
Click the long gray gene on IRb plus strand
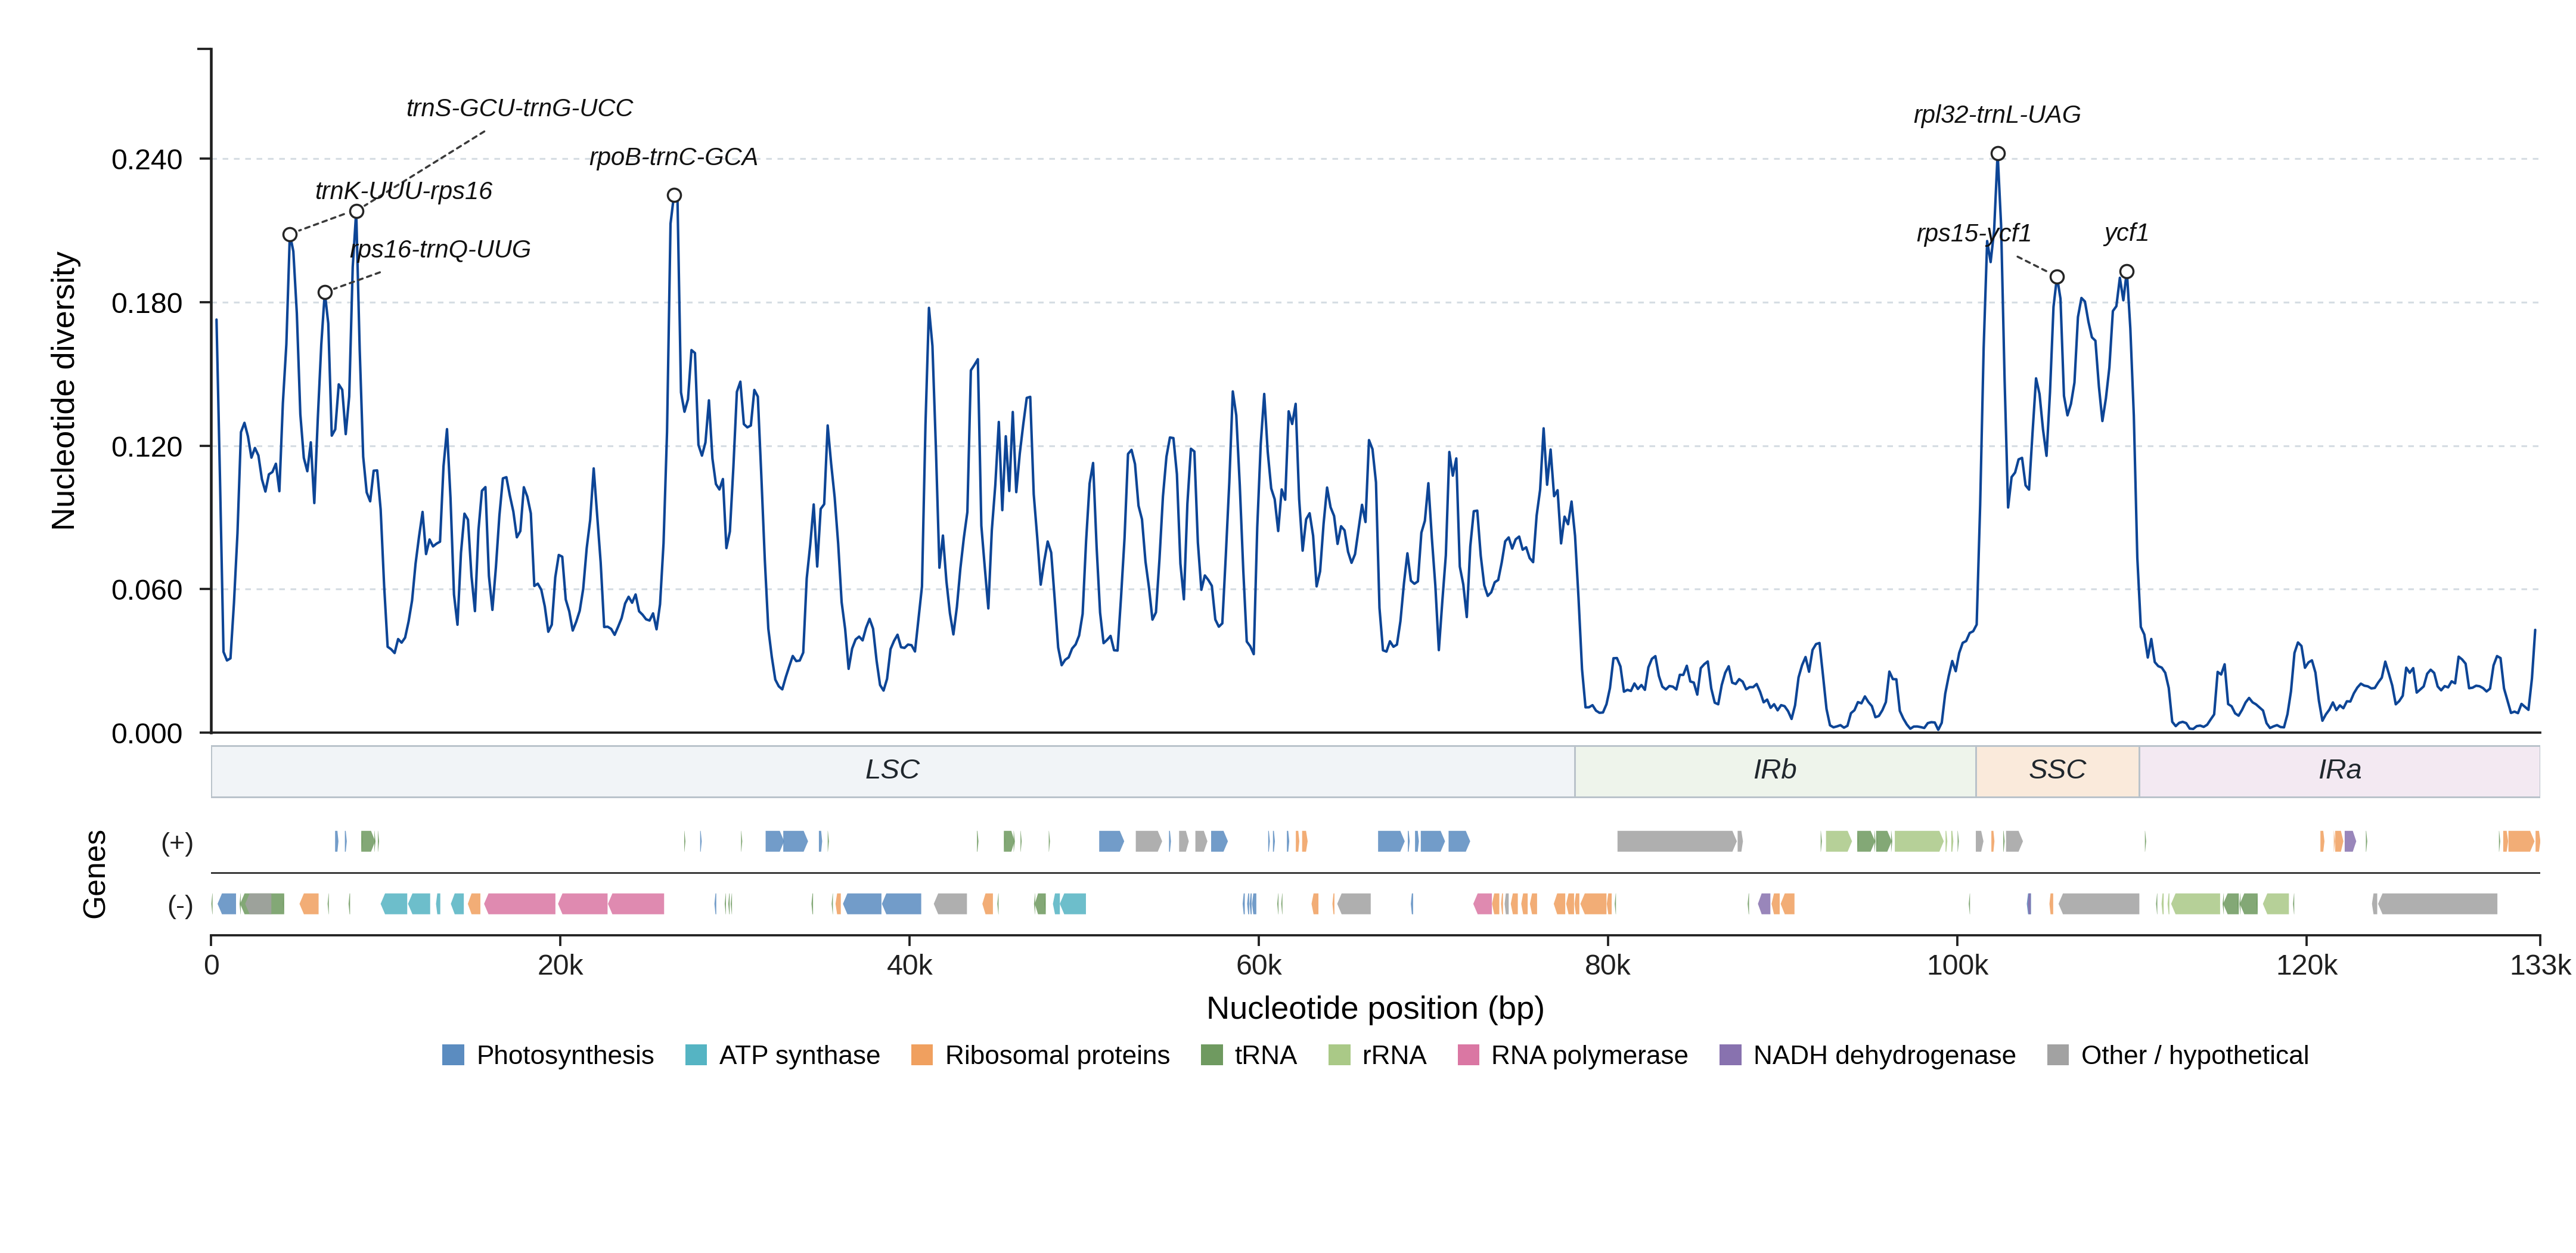pyautogui.click(x=1677, y=842)
